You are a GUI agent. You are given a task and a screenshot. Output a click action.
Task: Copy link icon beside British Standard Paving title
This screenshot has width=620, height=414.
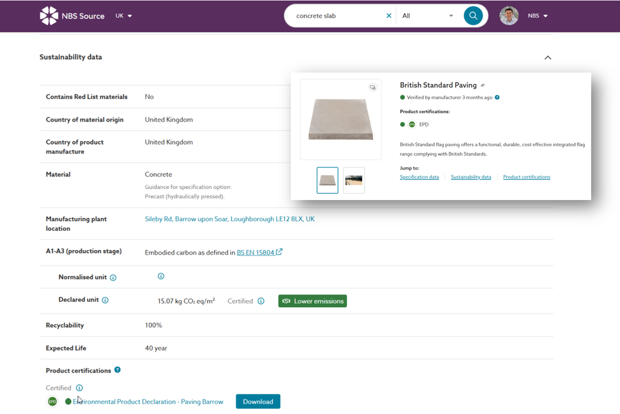483,85
